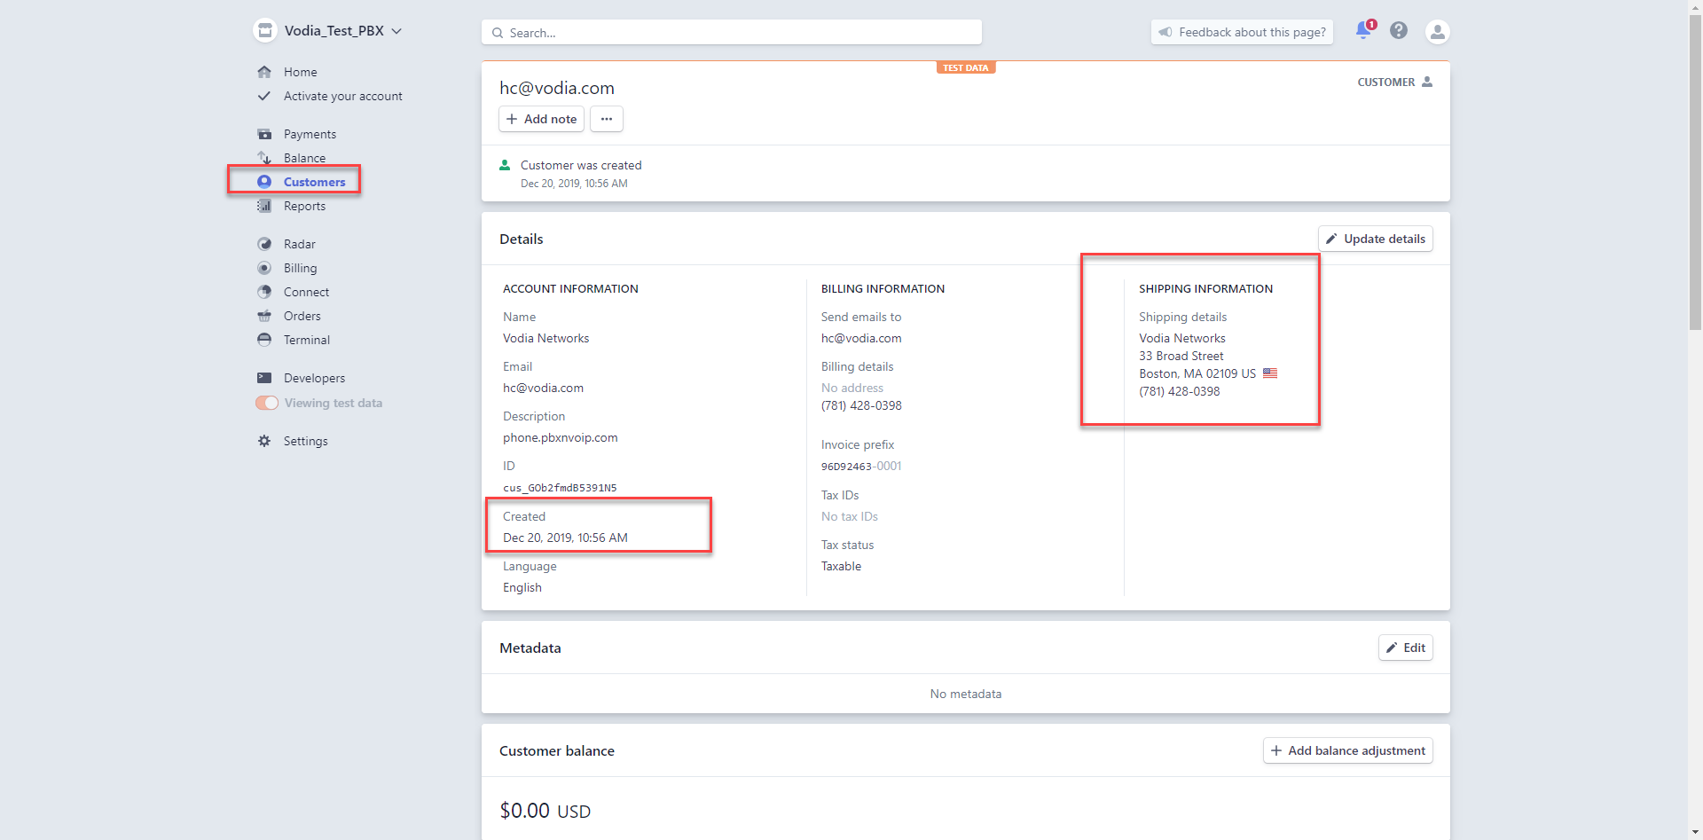Expand the Vodia_Test_PBX account dropdown chevron
The height and width of the screenshot is (840, 1703).
click(396, 31)
